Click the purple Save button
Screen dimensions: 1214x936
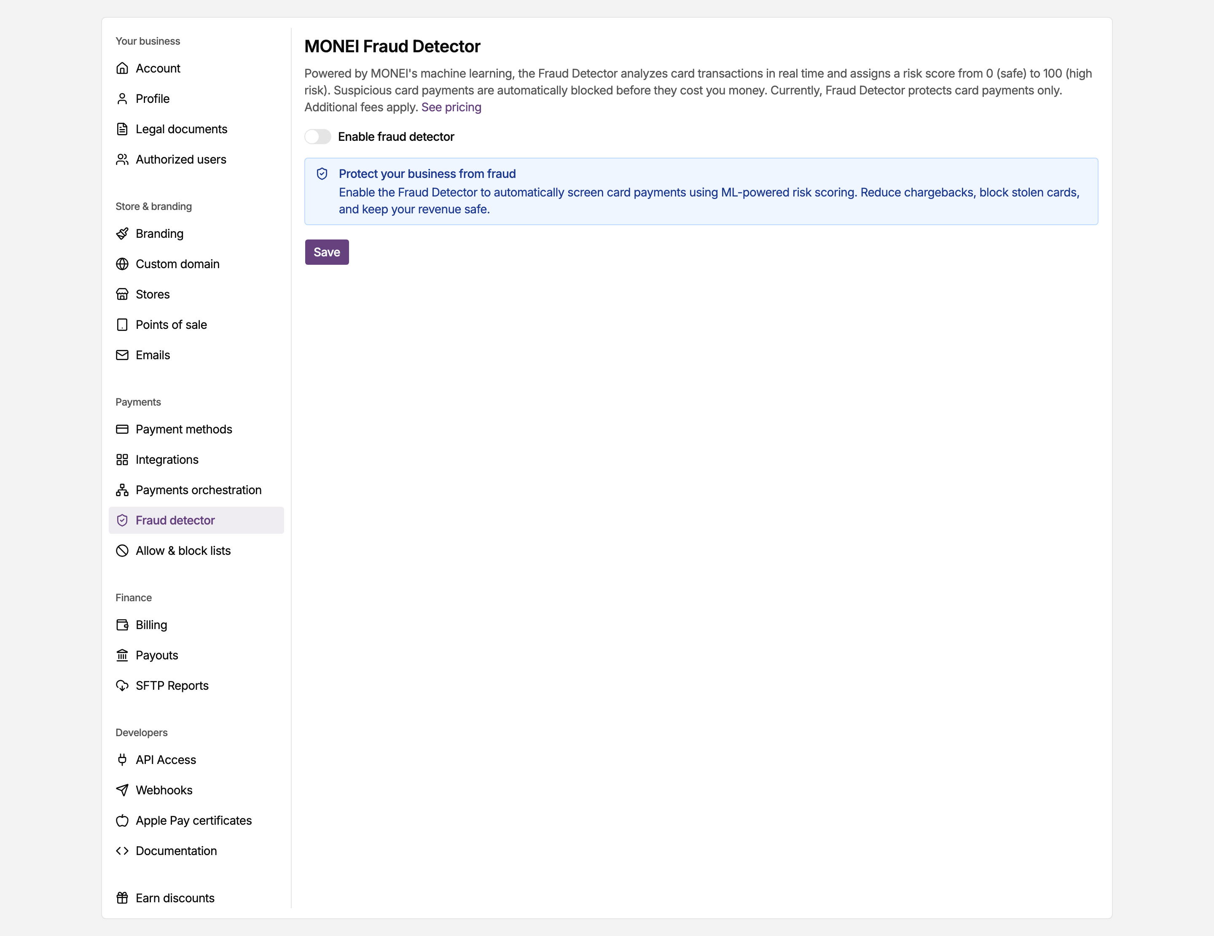pyautogui.click(x=327, y=253)
